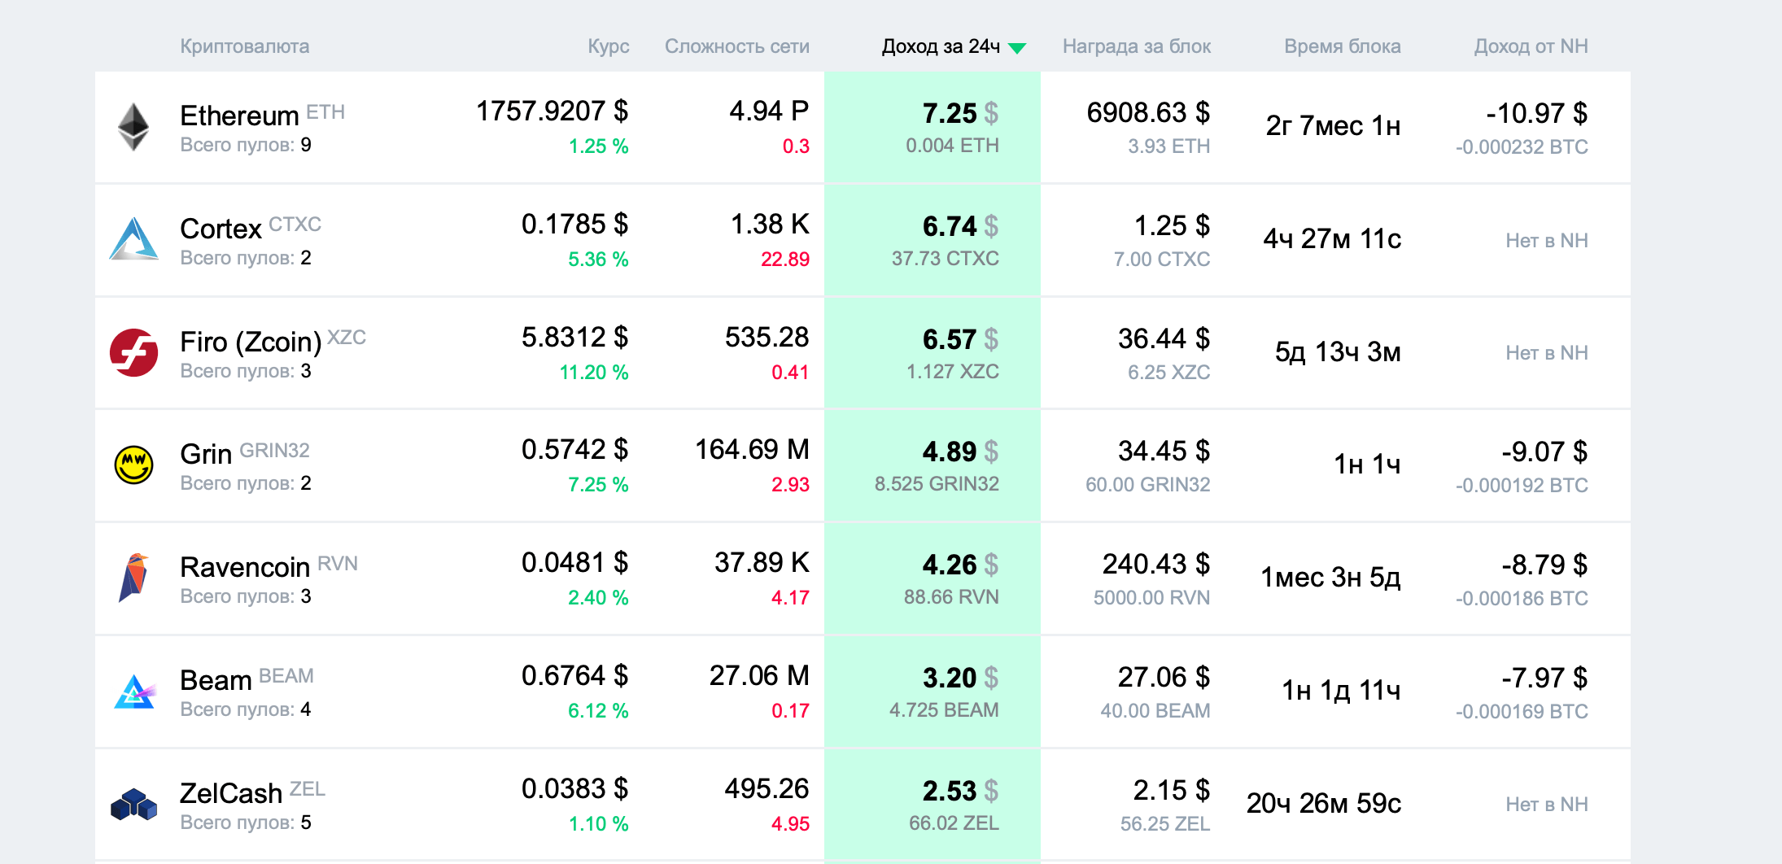Click Firo price change 11.20 %
The height and width of the screenshot is (864, 1782).
pos(594,373)
